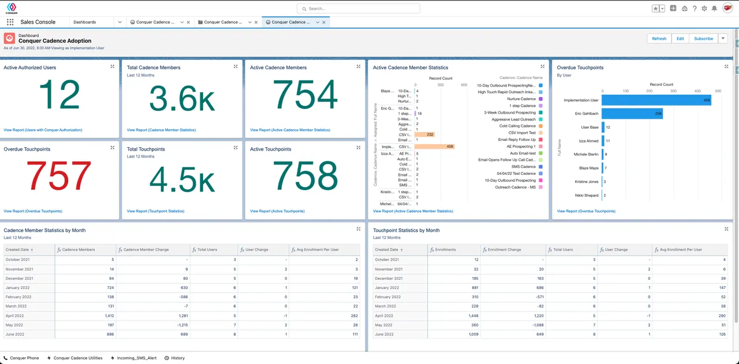Open the favorites list dropdown arrow
Screen dimensions: 739x364
pyautogui.click(x=662, y=9)
